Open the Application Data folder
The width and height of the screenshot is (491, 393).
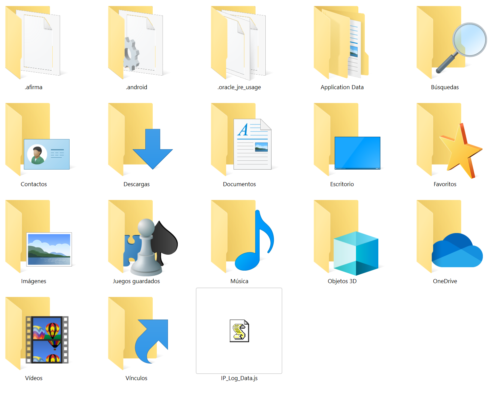pos(342,42)
